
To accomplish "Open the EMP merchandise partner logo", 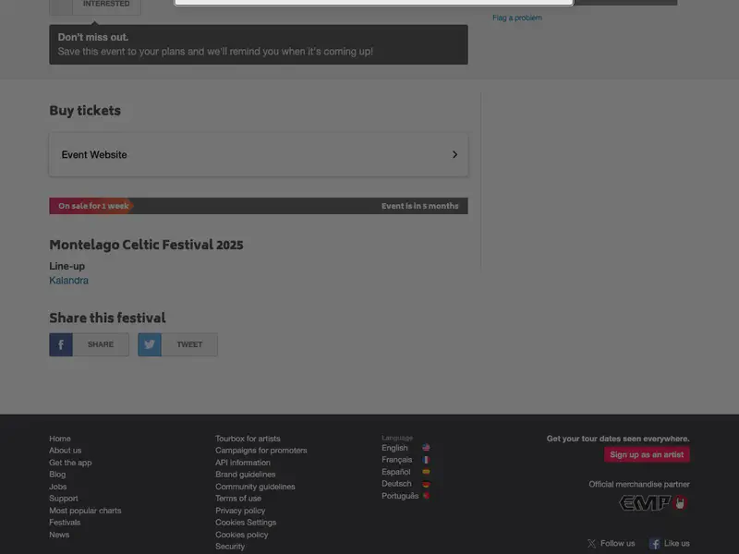I will (x=653, y=503).
